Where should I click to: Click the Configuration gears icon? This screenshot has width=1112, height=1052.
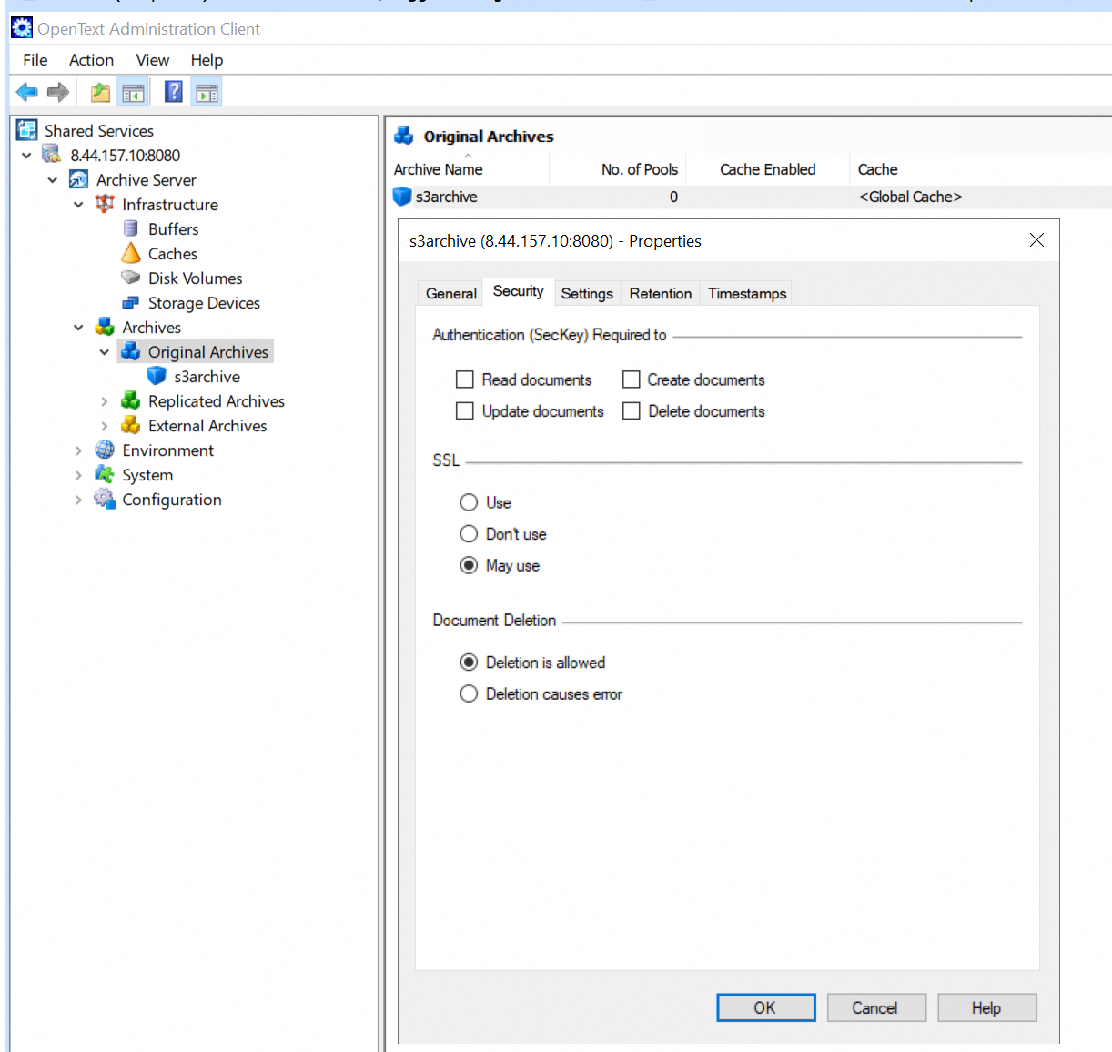pyautogui.click(x=105, y=499)
